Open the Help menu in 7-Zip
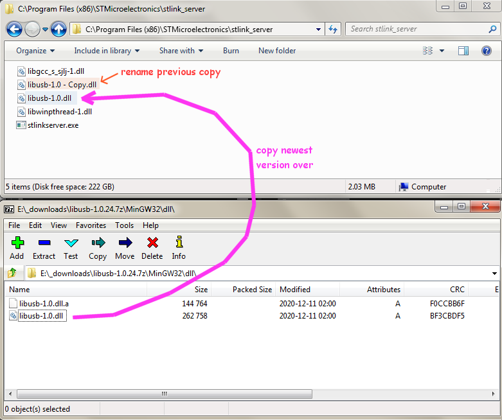Viewport: 502px width, 420px height. 150,225
